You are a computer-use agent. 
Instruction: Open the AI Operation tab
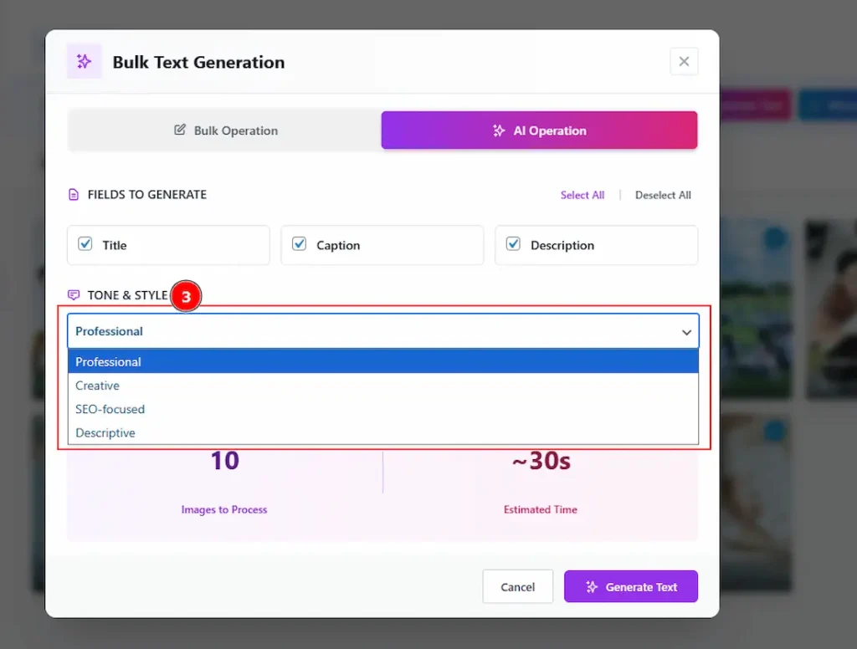click(x=539, y=130)
